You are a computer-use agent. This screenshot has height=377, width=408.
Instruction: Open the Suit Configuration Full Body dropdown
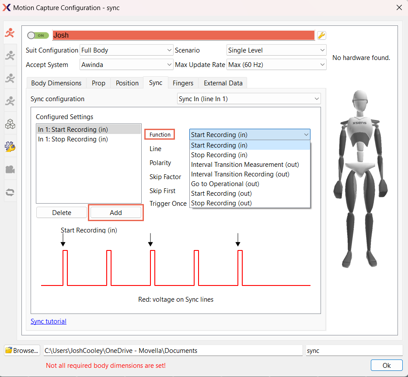[126, 50]
